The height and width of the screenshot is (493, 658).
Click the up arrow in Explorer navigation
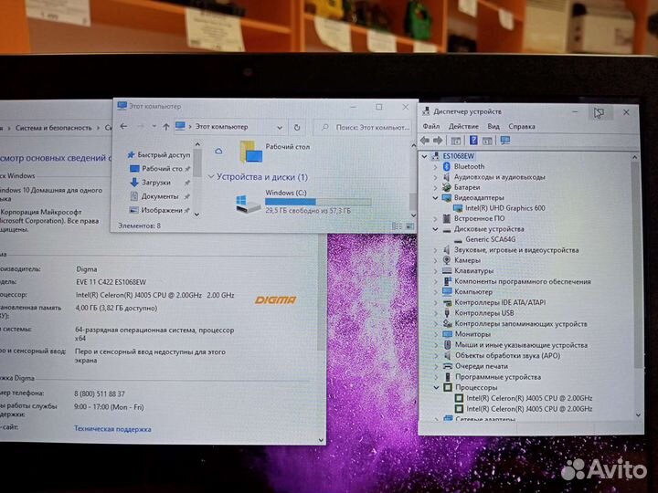166,127
